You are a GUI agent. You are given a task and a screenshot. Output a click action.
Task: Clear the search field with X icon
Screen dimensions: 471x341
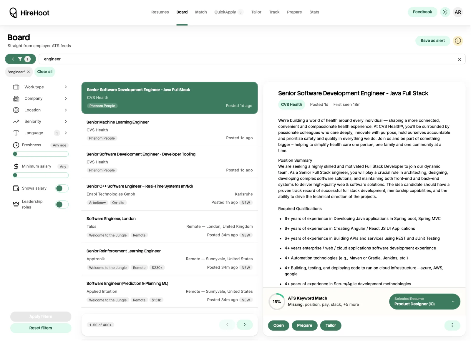[460, 59]
